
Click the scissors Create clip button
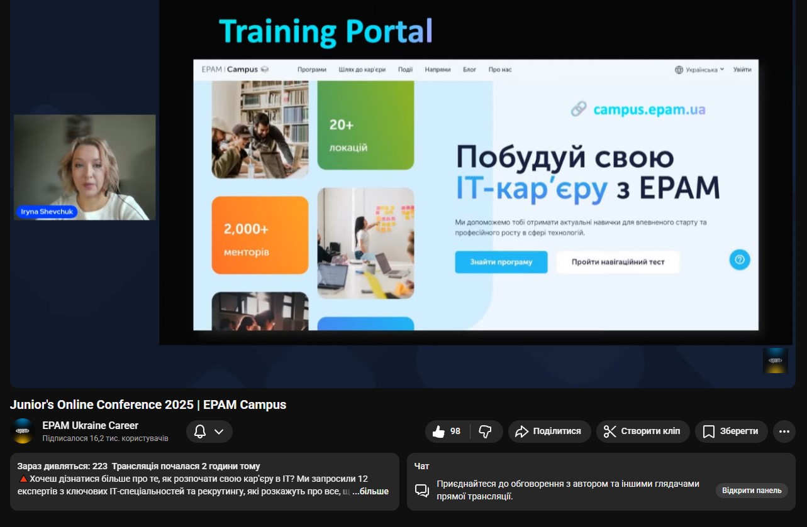(x=642, y=432)
